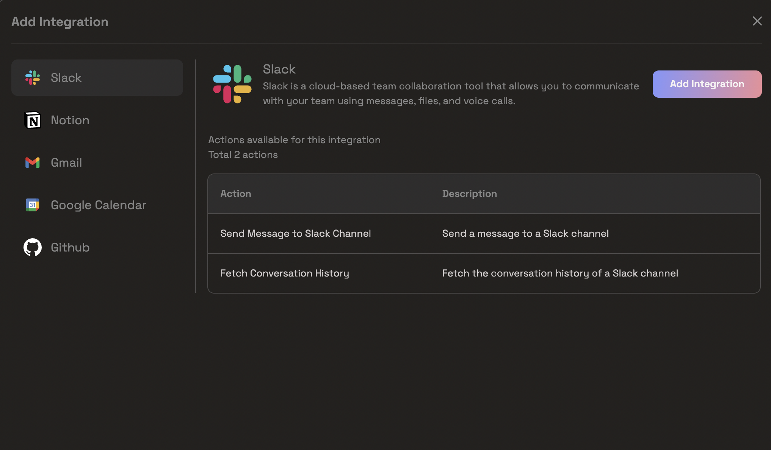Viewport: 771px width, 450px height.
Task: Close the Add Integration dialog
Action: pyautogui.click(x=757, y=21)
